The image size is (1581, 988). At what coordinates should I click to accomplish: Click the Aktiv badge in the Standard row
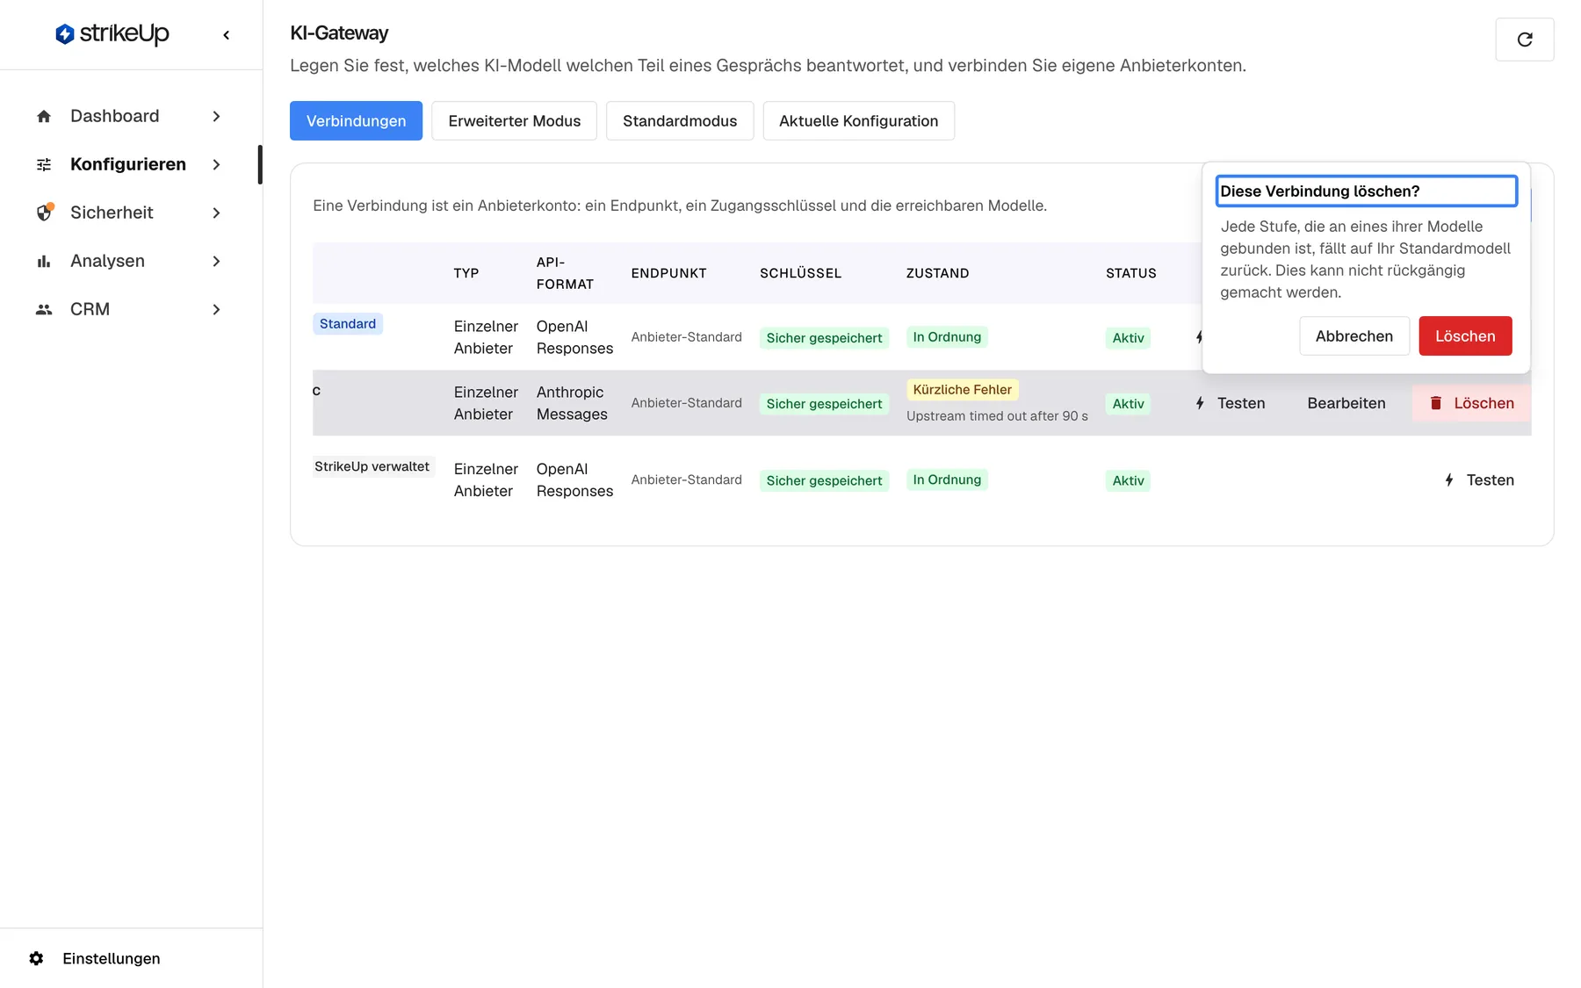click(x=1128, y=337)
